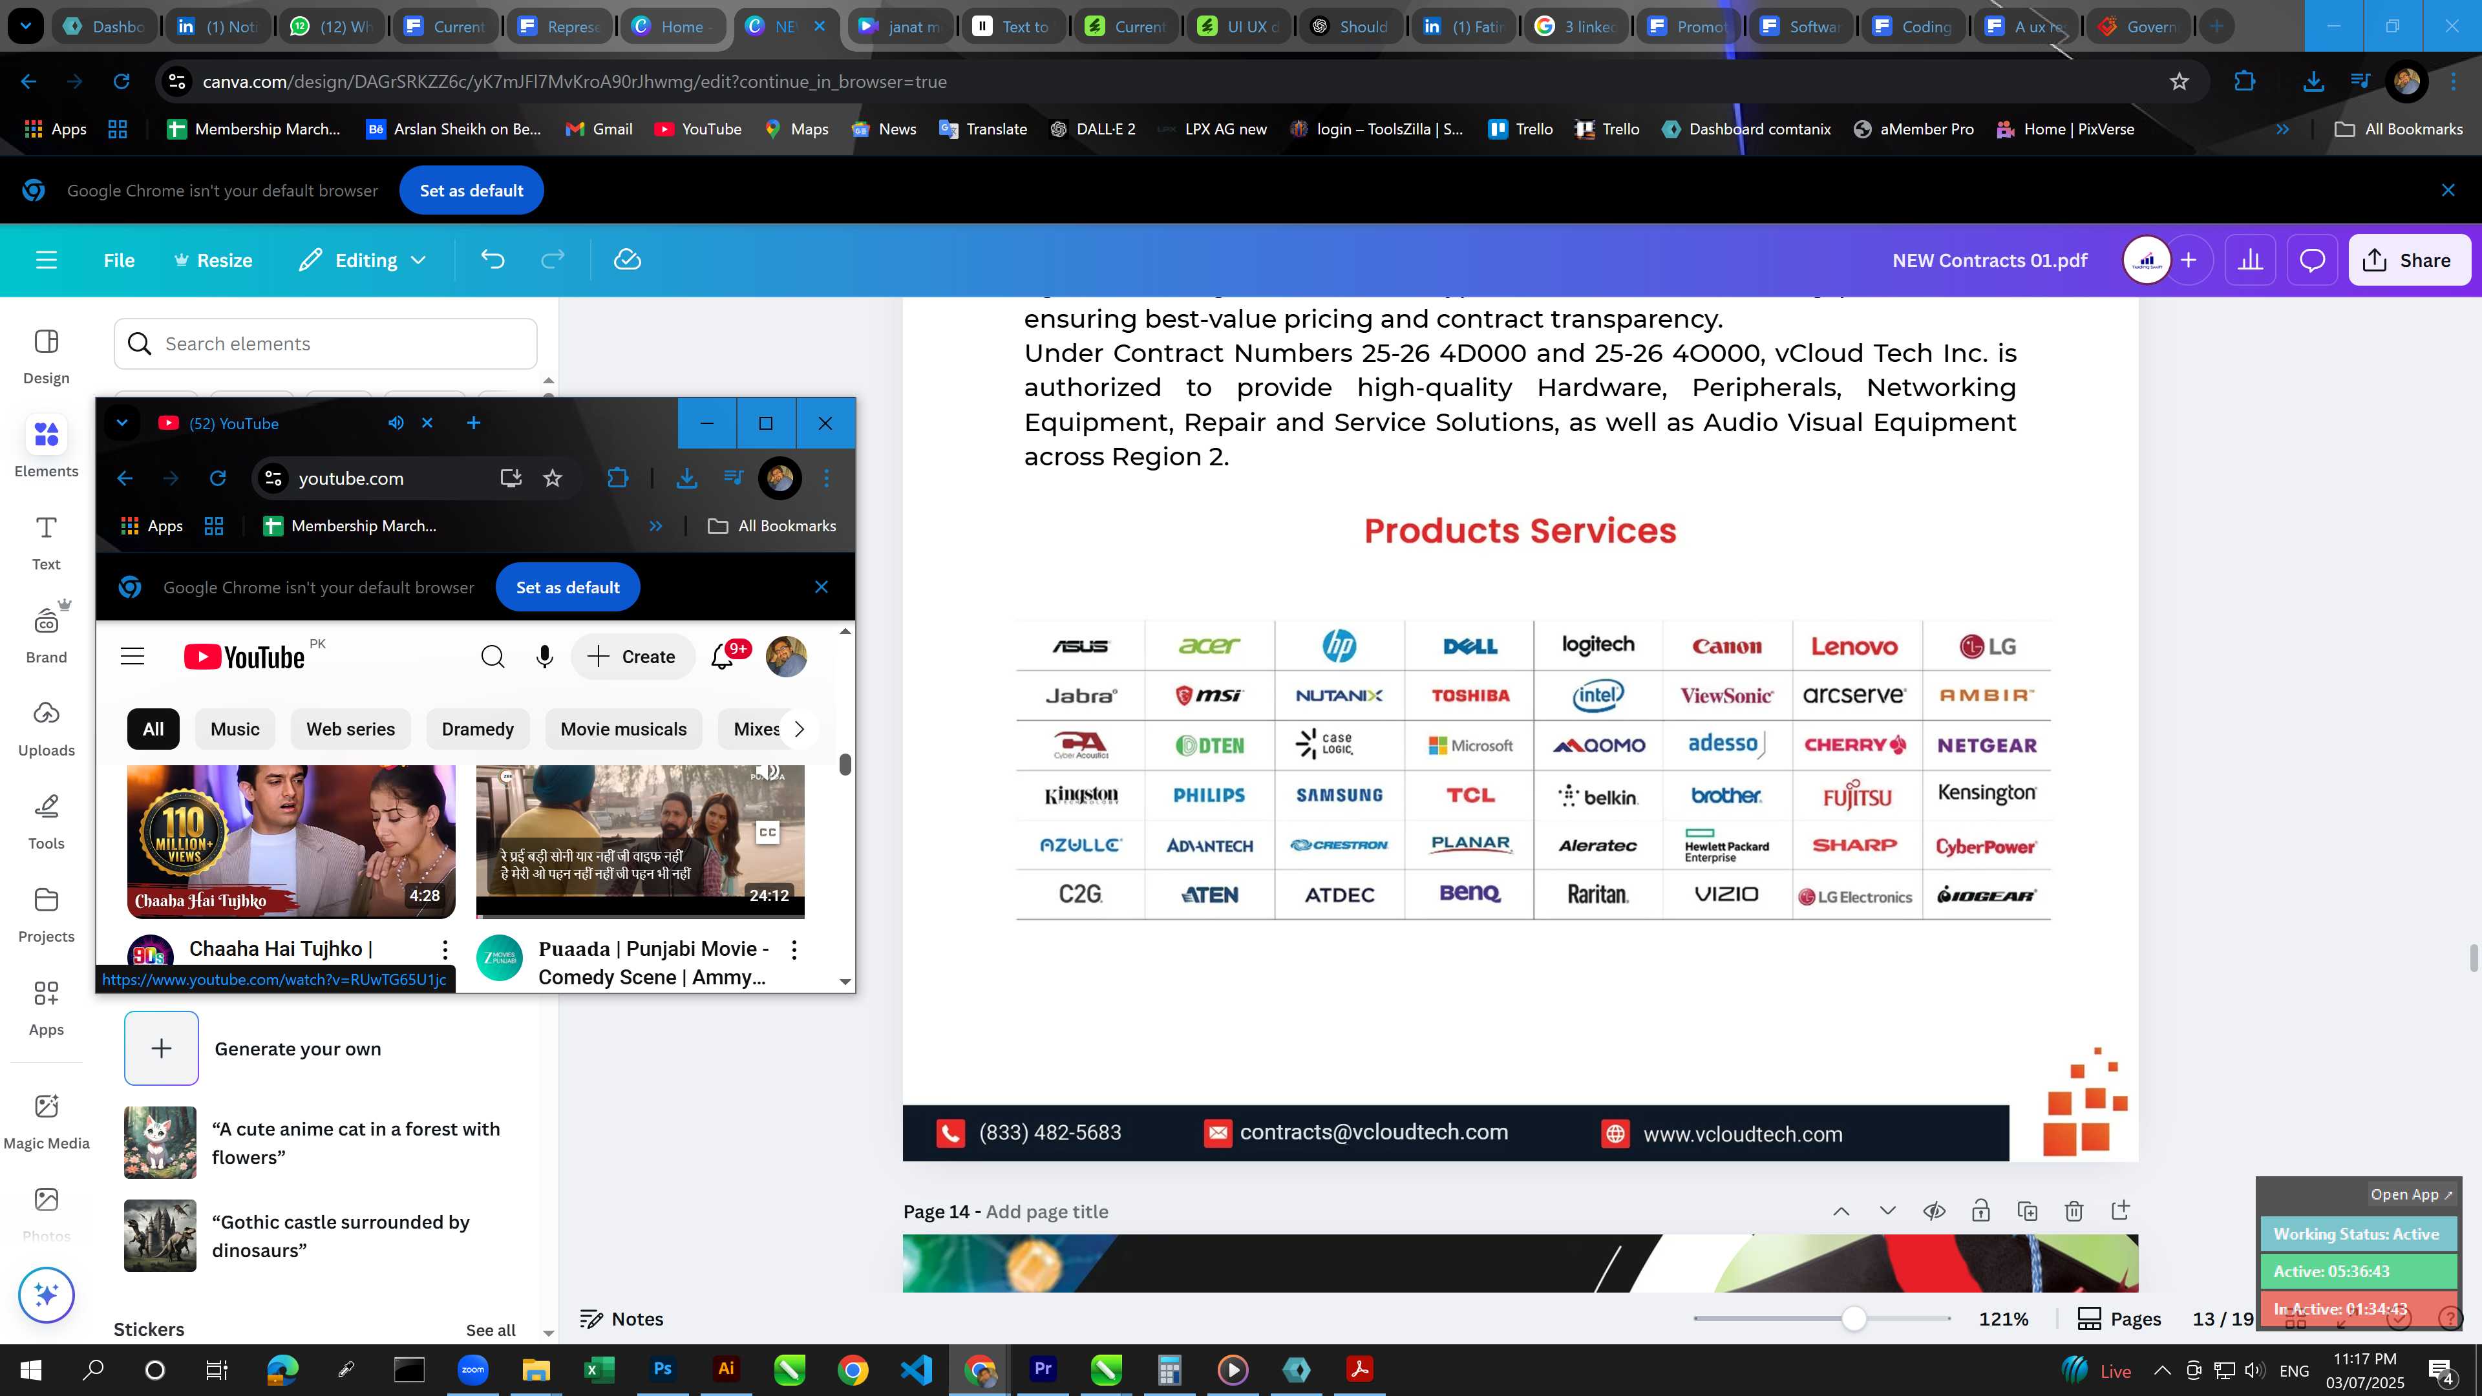Open options menu for Chaaha Hai Tujhko video

[x=444, y=950]
